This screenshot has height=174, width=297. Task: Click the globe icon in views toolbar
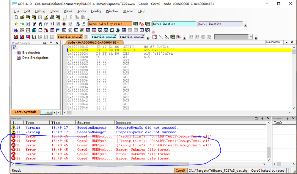(118, 30)
